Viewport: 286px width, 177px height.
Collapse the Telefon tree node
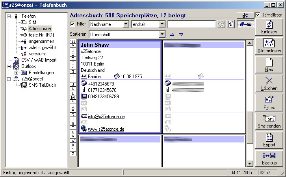(x=9, y=16)
